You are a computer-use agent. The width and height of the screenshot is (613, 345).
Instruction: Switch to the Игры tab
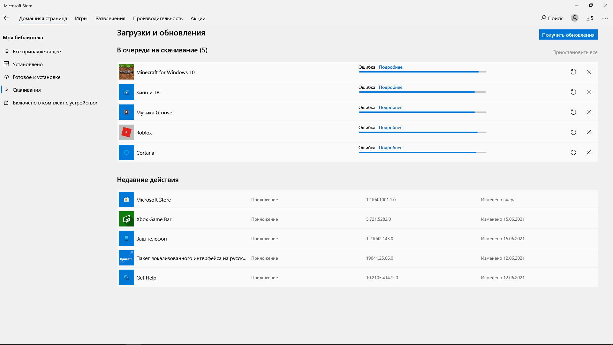point(81,18)
